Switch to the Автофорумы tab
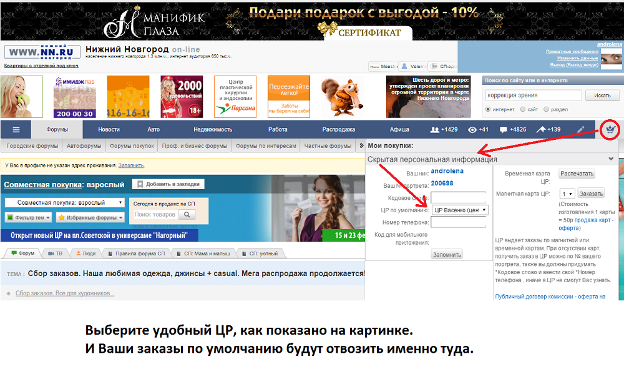 pyautogui.click(x=84, y=145)
